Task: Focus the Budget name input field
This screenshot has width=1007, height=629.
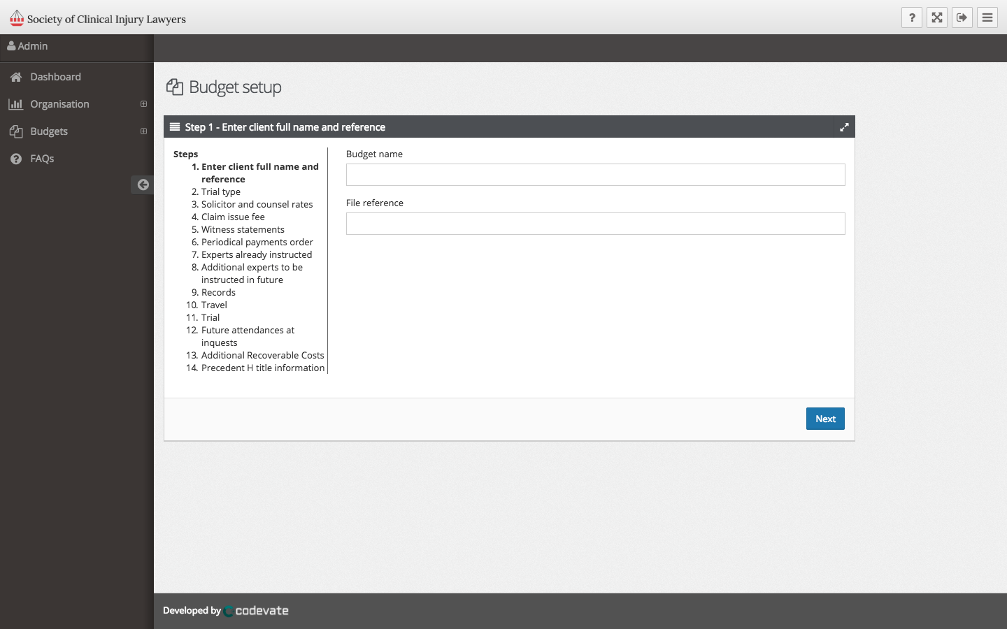Action: [x=596, y=175]
